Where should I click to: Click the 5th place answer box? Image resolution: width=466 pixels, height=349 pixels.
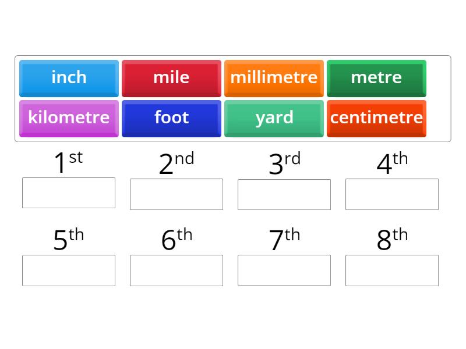click(69, 270)
